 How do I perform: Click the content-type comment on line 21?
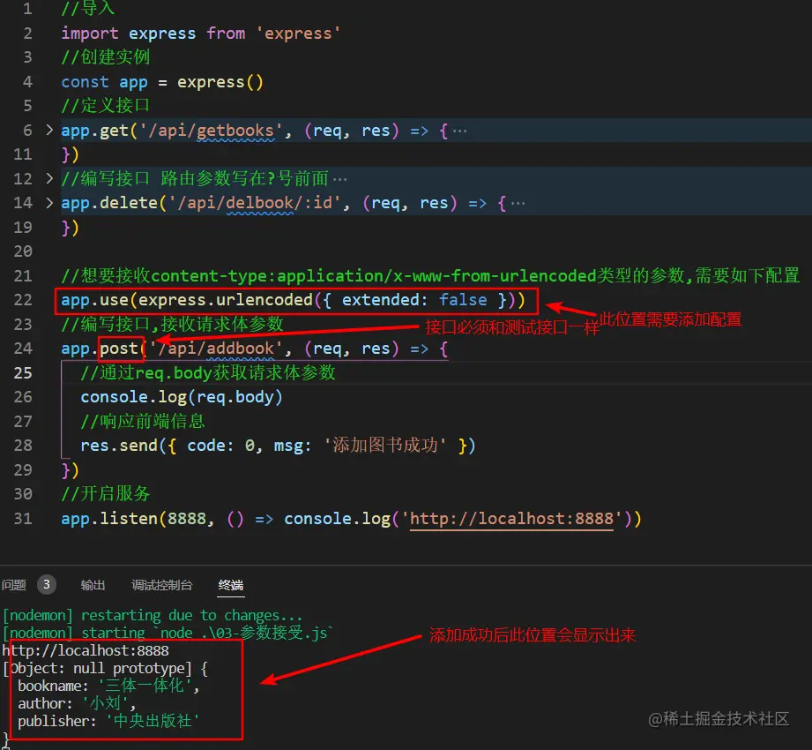pos(430,275)
